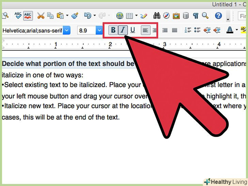Screen dimensions: 248x186
Task: Toggle nonprinting characters with the pilcrow icon
Action: pos(196,16)
